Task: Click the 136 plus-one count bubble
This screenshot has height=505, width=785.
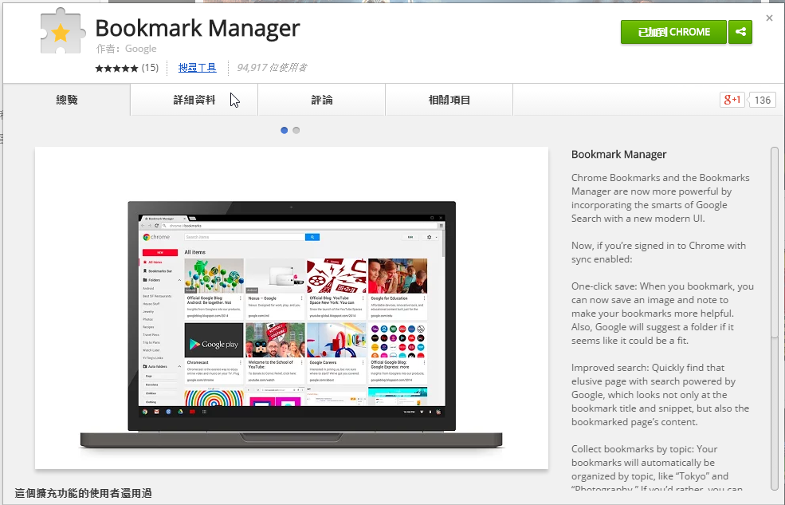Action: point(762,100)
